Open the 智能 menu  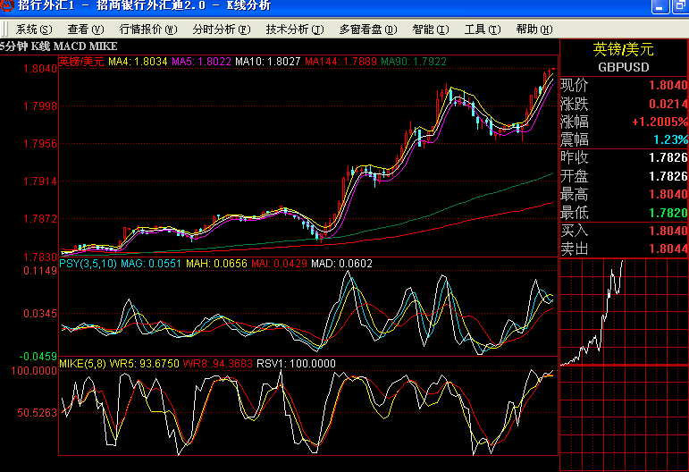(x=430, y=29)
